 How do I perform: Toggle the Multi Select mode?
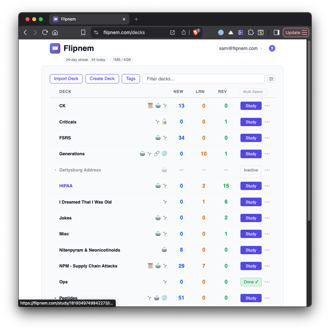point(253,92)
